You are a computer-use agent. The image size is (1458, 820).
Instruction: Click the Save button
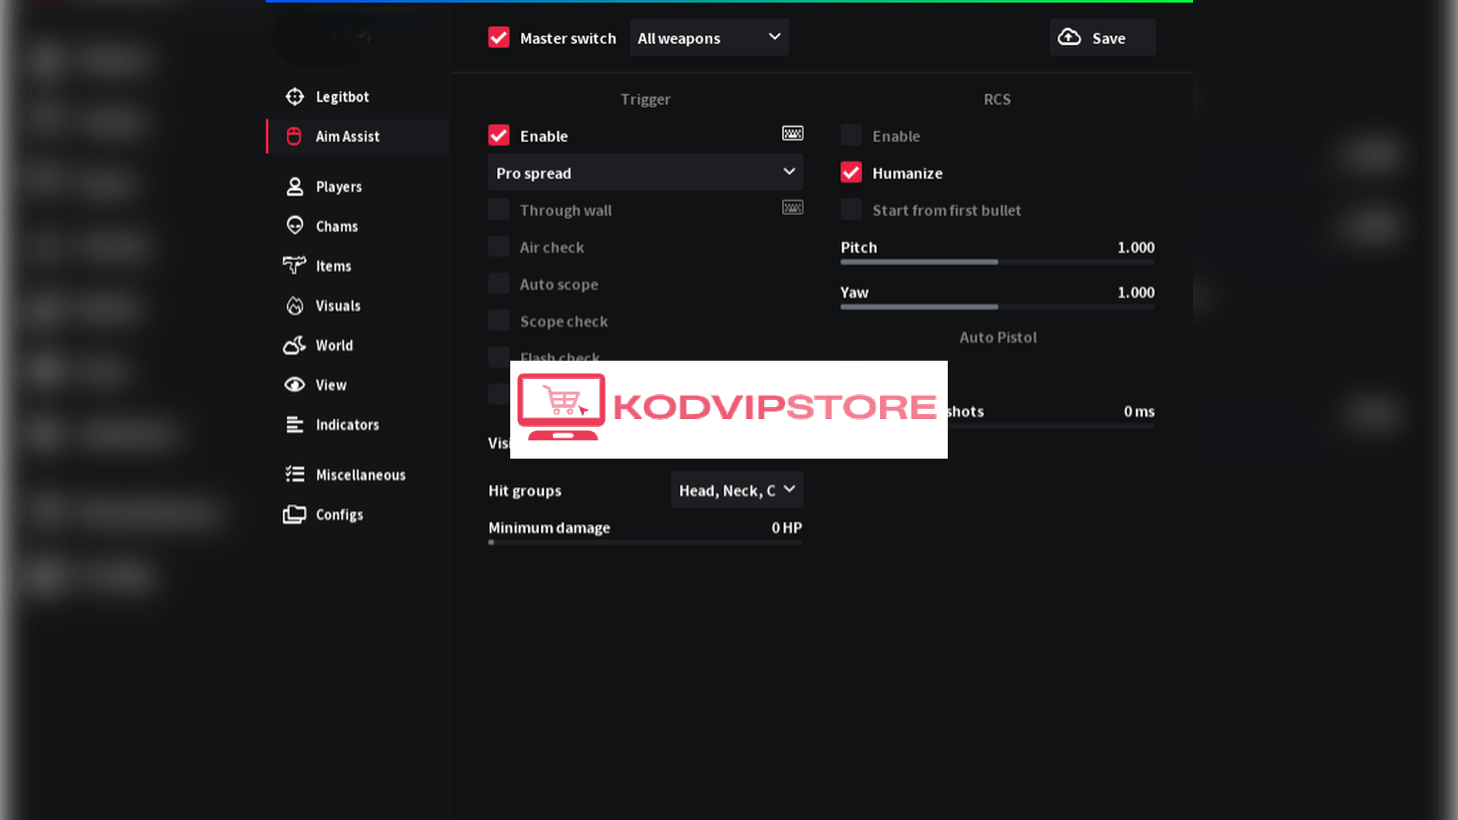click(1103, 37)
